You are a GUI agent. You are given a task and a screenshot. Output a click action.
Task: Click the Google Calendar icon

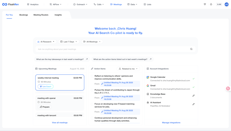pyautogui.click(x=148, y=77)
